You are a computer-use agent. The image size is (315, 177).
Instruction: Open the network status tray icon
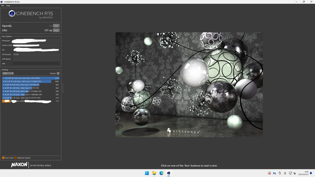pos(290,173)
